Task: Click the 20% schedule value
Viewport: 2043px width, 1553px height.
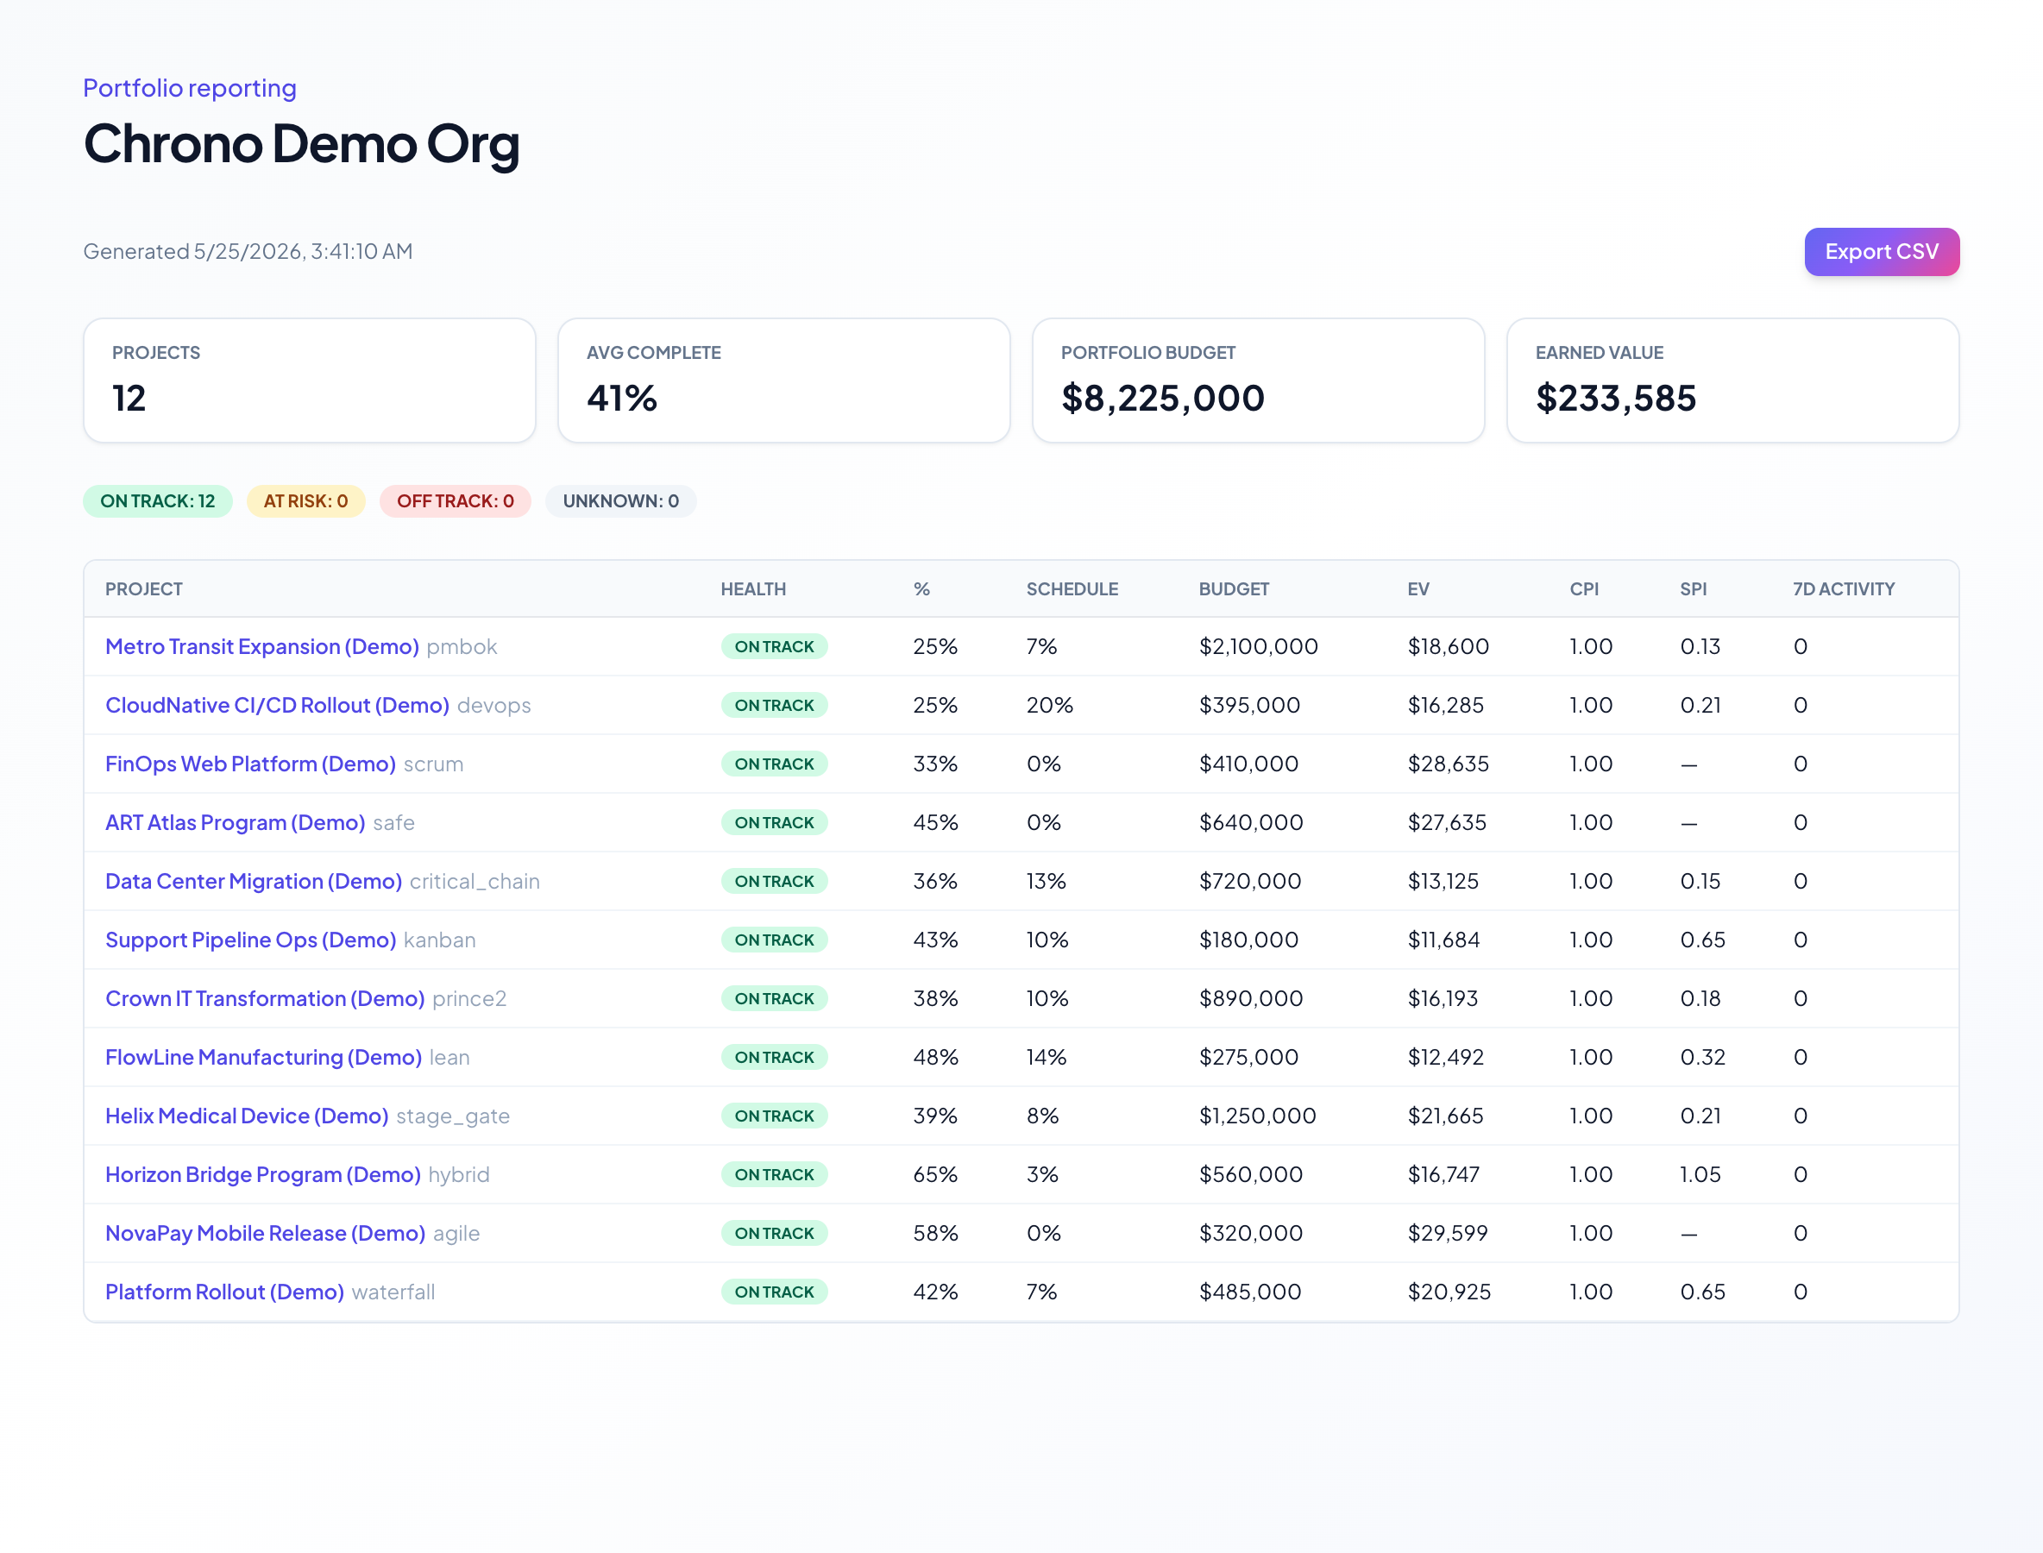Action: pyautogui.click(x=1049, y=706)
